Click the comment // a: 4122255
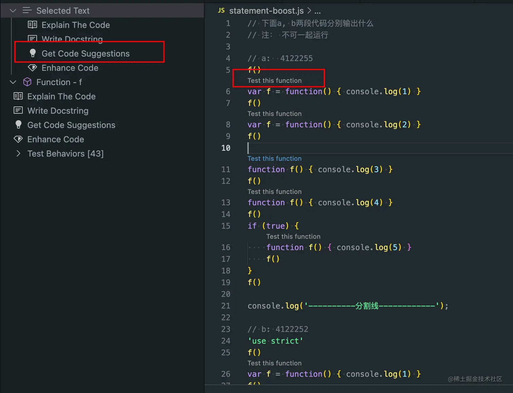Screen dimensions: 513x393 [280, 58]
